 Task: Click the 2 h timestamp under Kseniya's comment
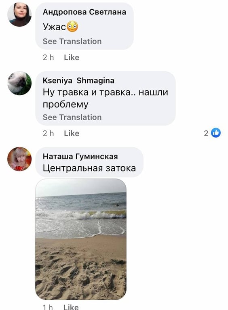click(48, 134)
